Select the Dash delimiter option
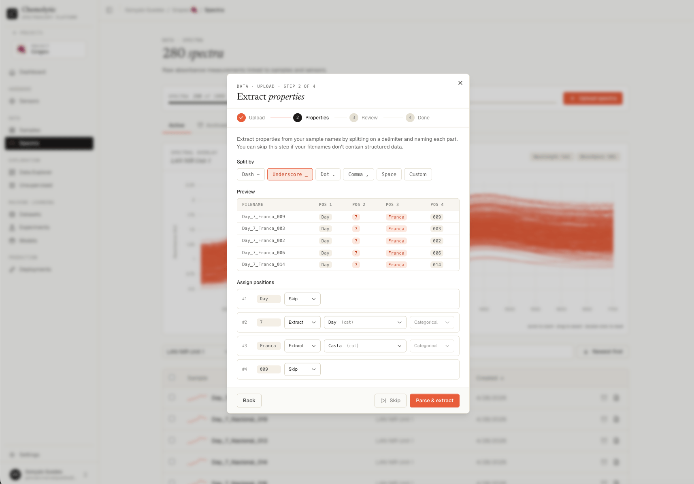The image size is (694, 484). (251, 174)
